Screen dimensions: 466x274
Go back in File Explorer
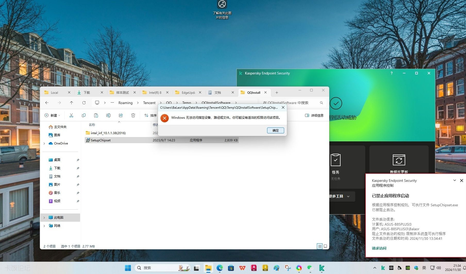click(47, 102)
